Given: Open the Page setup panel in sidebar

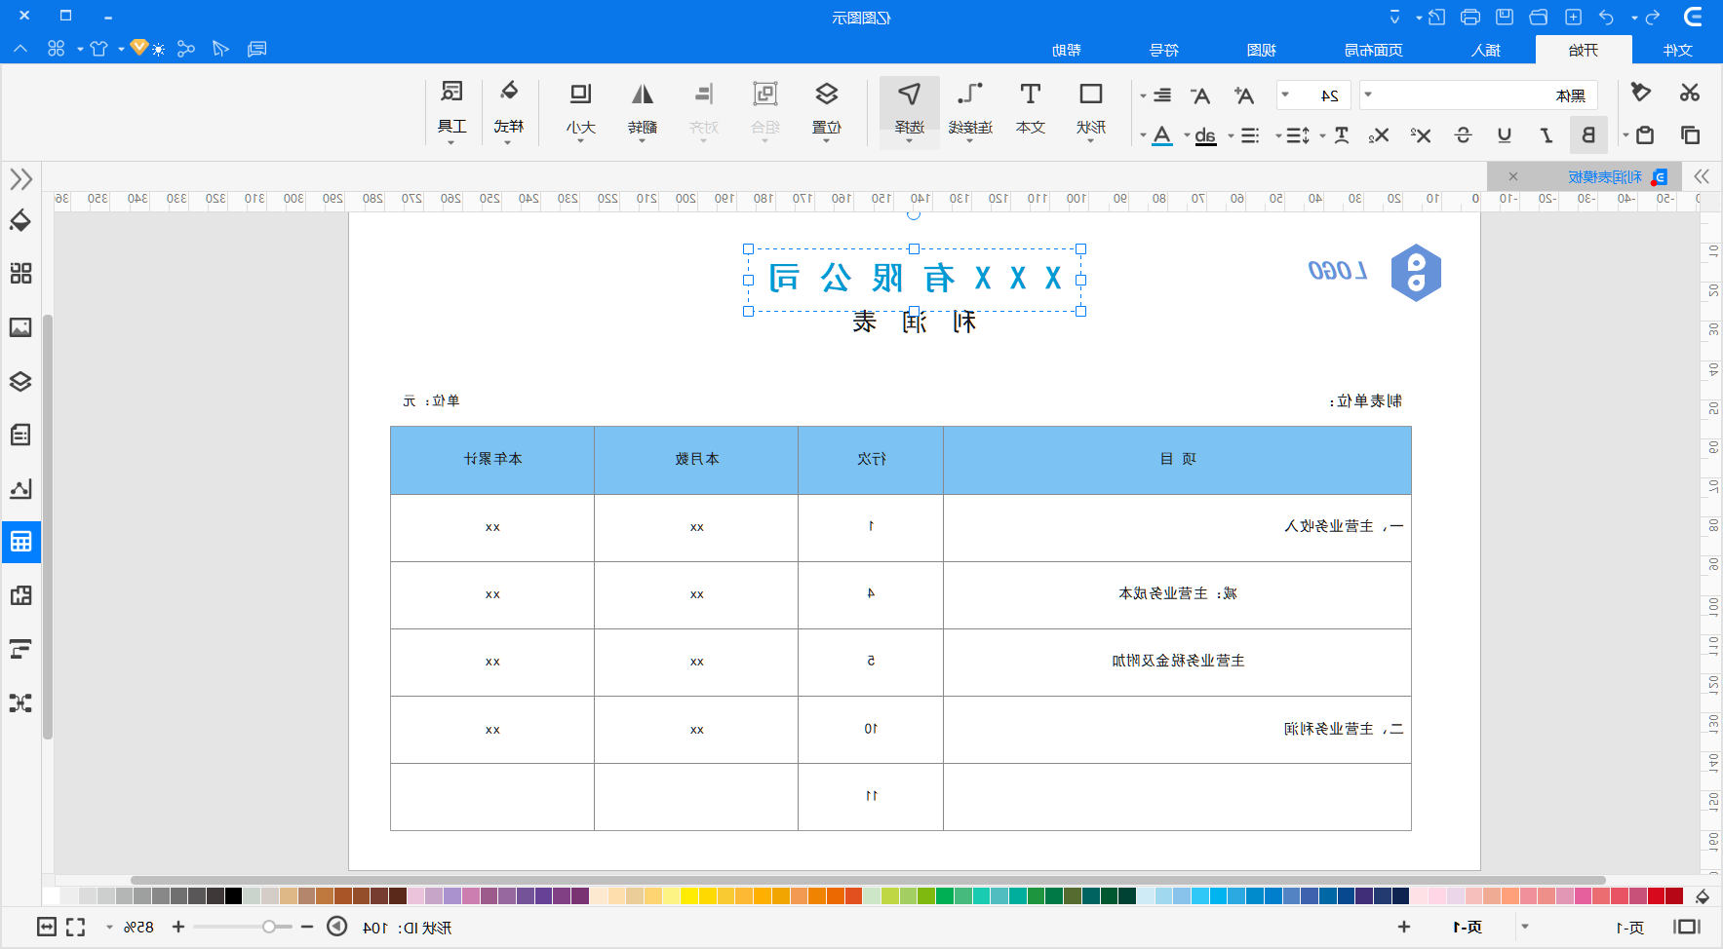Looking at the screenshot, I should click(20, 435).
